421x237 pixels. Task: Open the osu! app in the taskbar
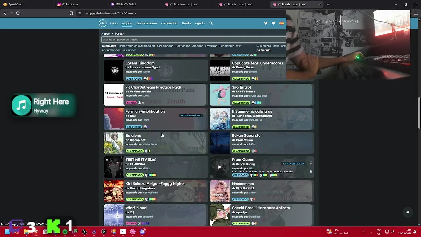[x=133, y=232]
